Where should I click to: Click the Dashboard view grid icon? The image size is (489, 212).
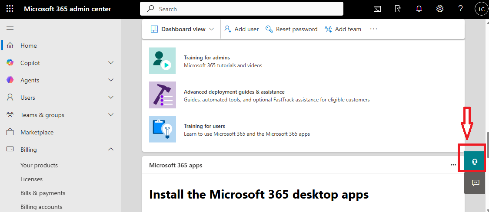(x=154, y=29)
